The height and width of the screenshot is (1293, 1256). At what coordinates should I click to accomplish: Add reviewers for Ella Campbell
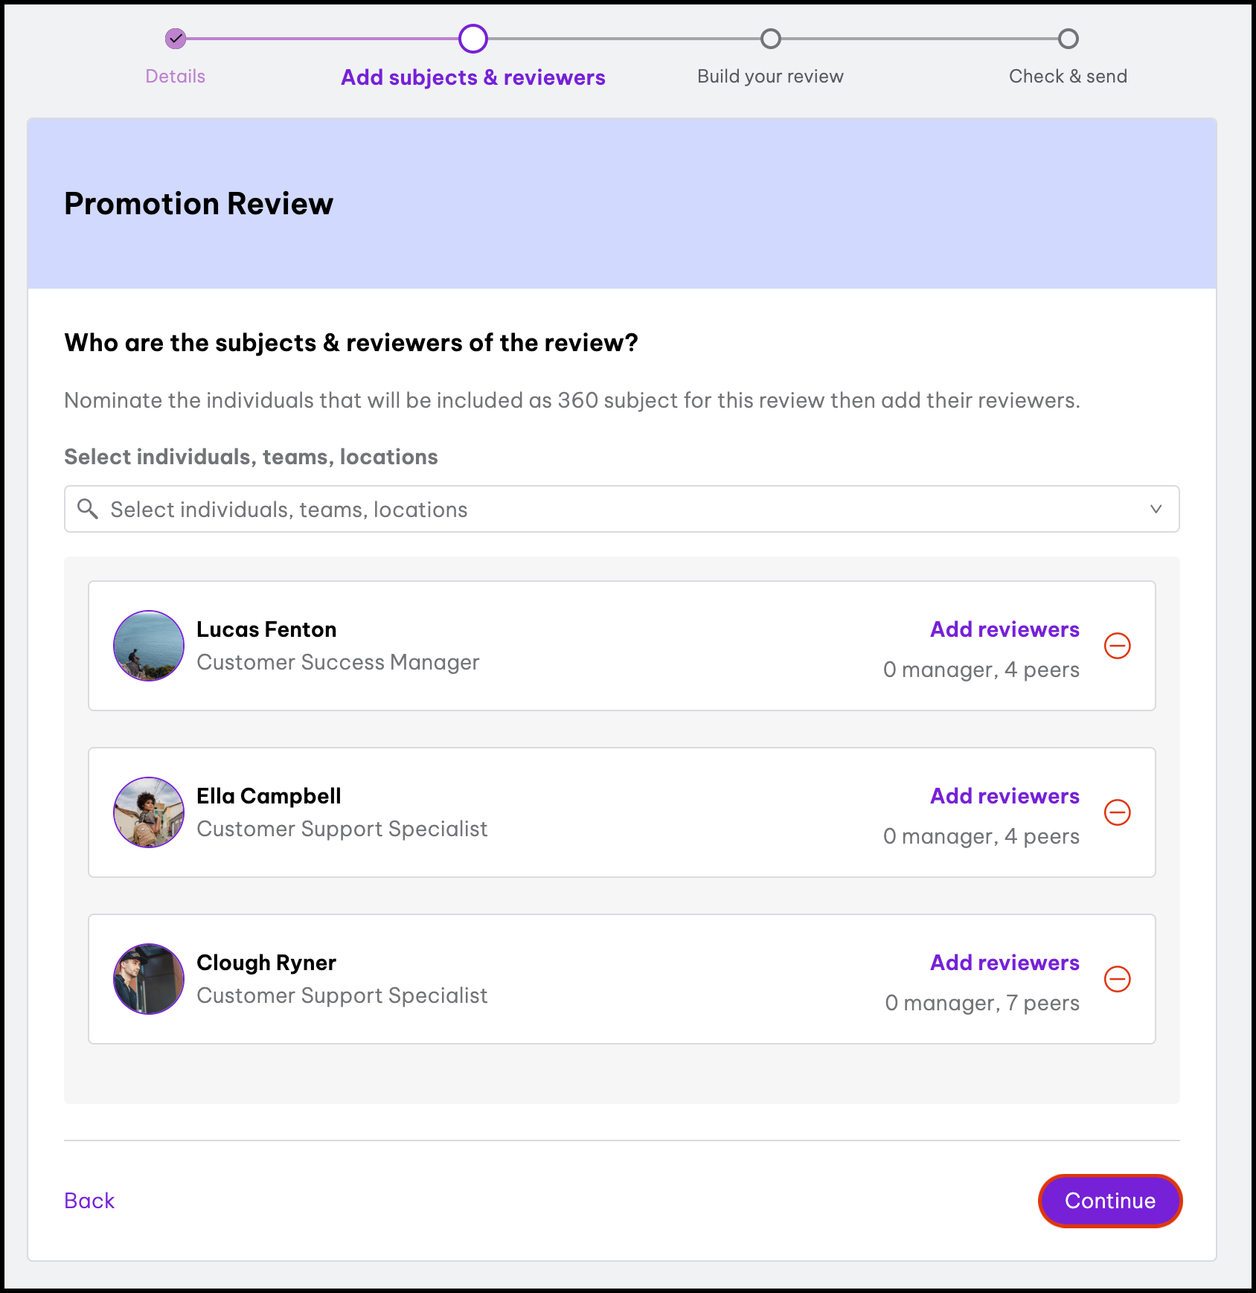click(1005, 796)
